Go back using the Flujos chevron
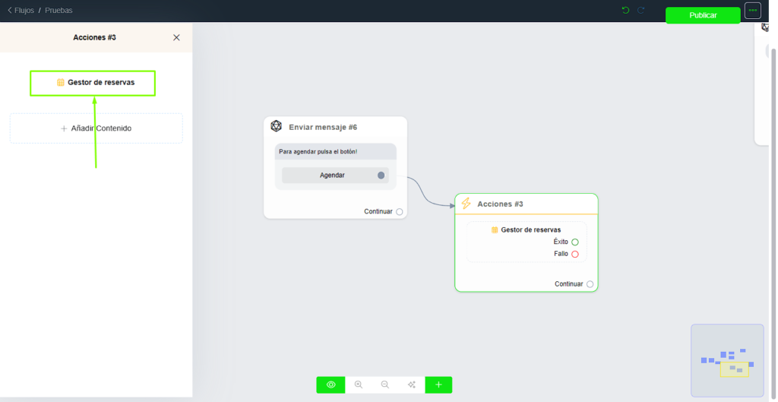778x402 pixels. point(10,11)
